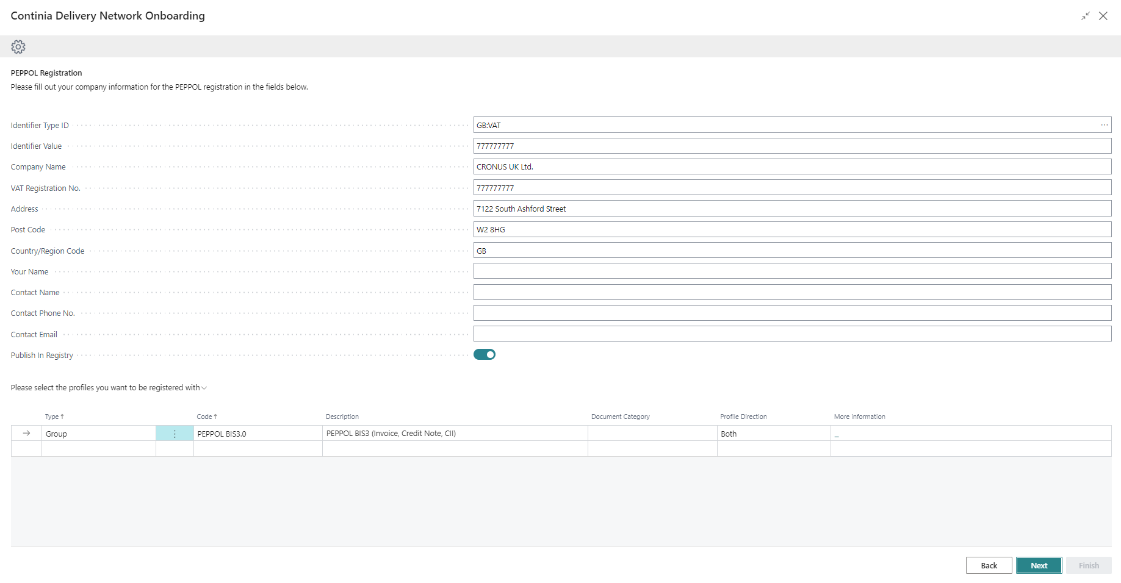Go back with the Back button
1121x583 pixels.
(989, 565)
